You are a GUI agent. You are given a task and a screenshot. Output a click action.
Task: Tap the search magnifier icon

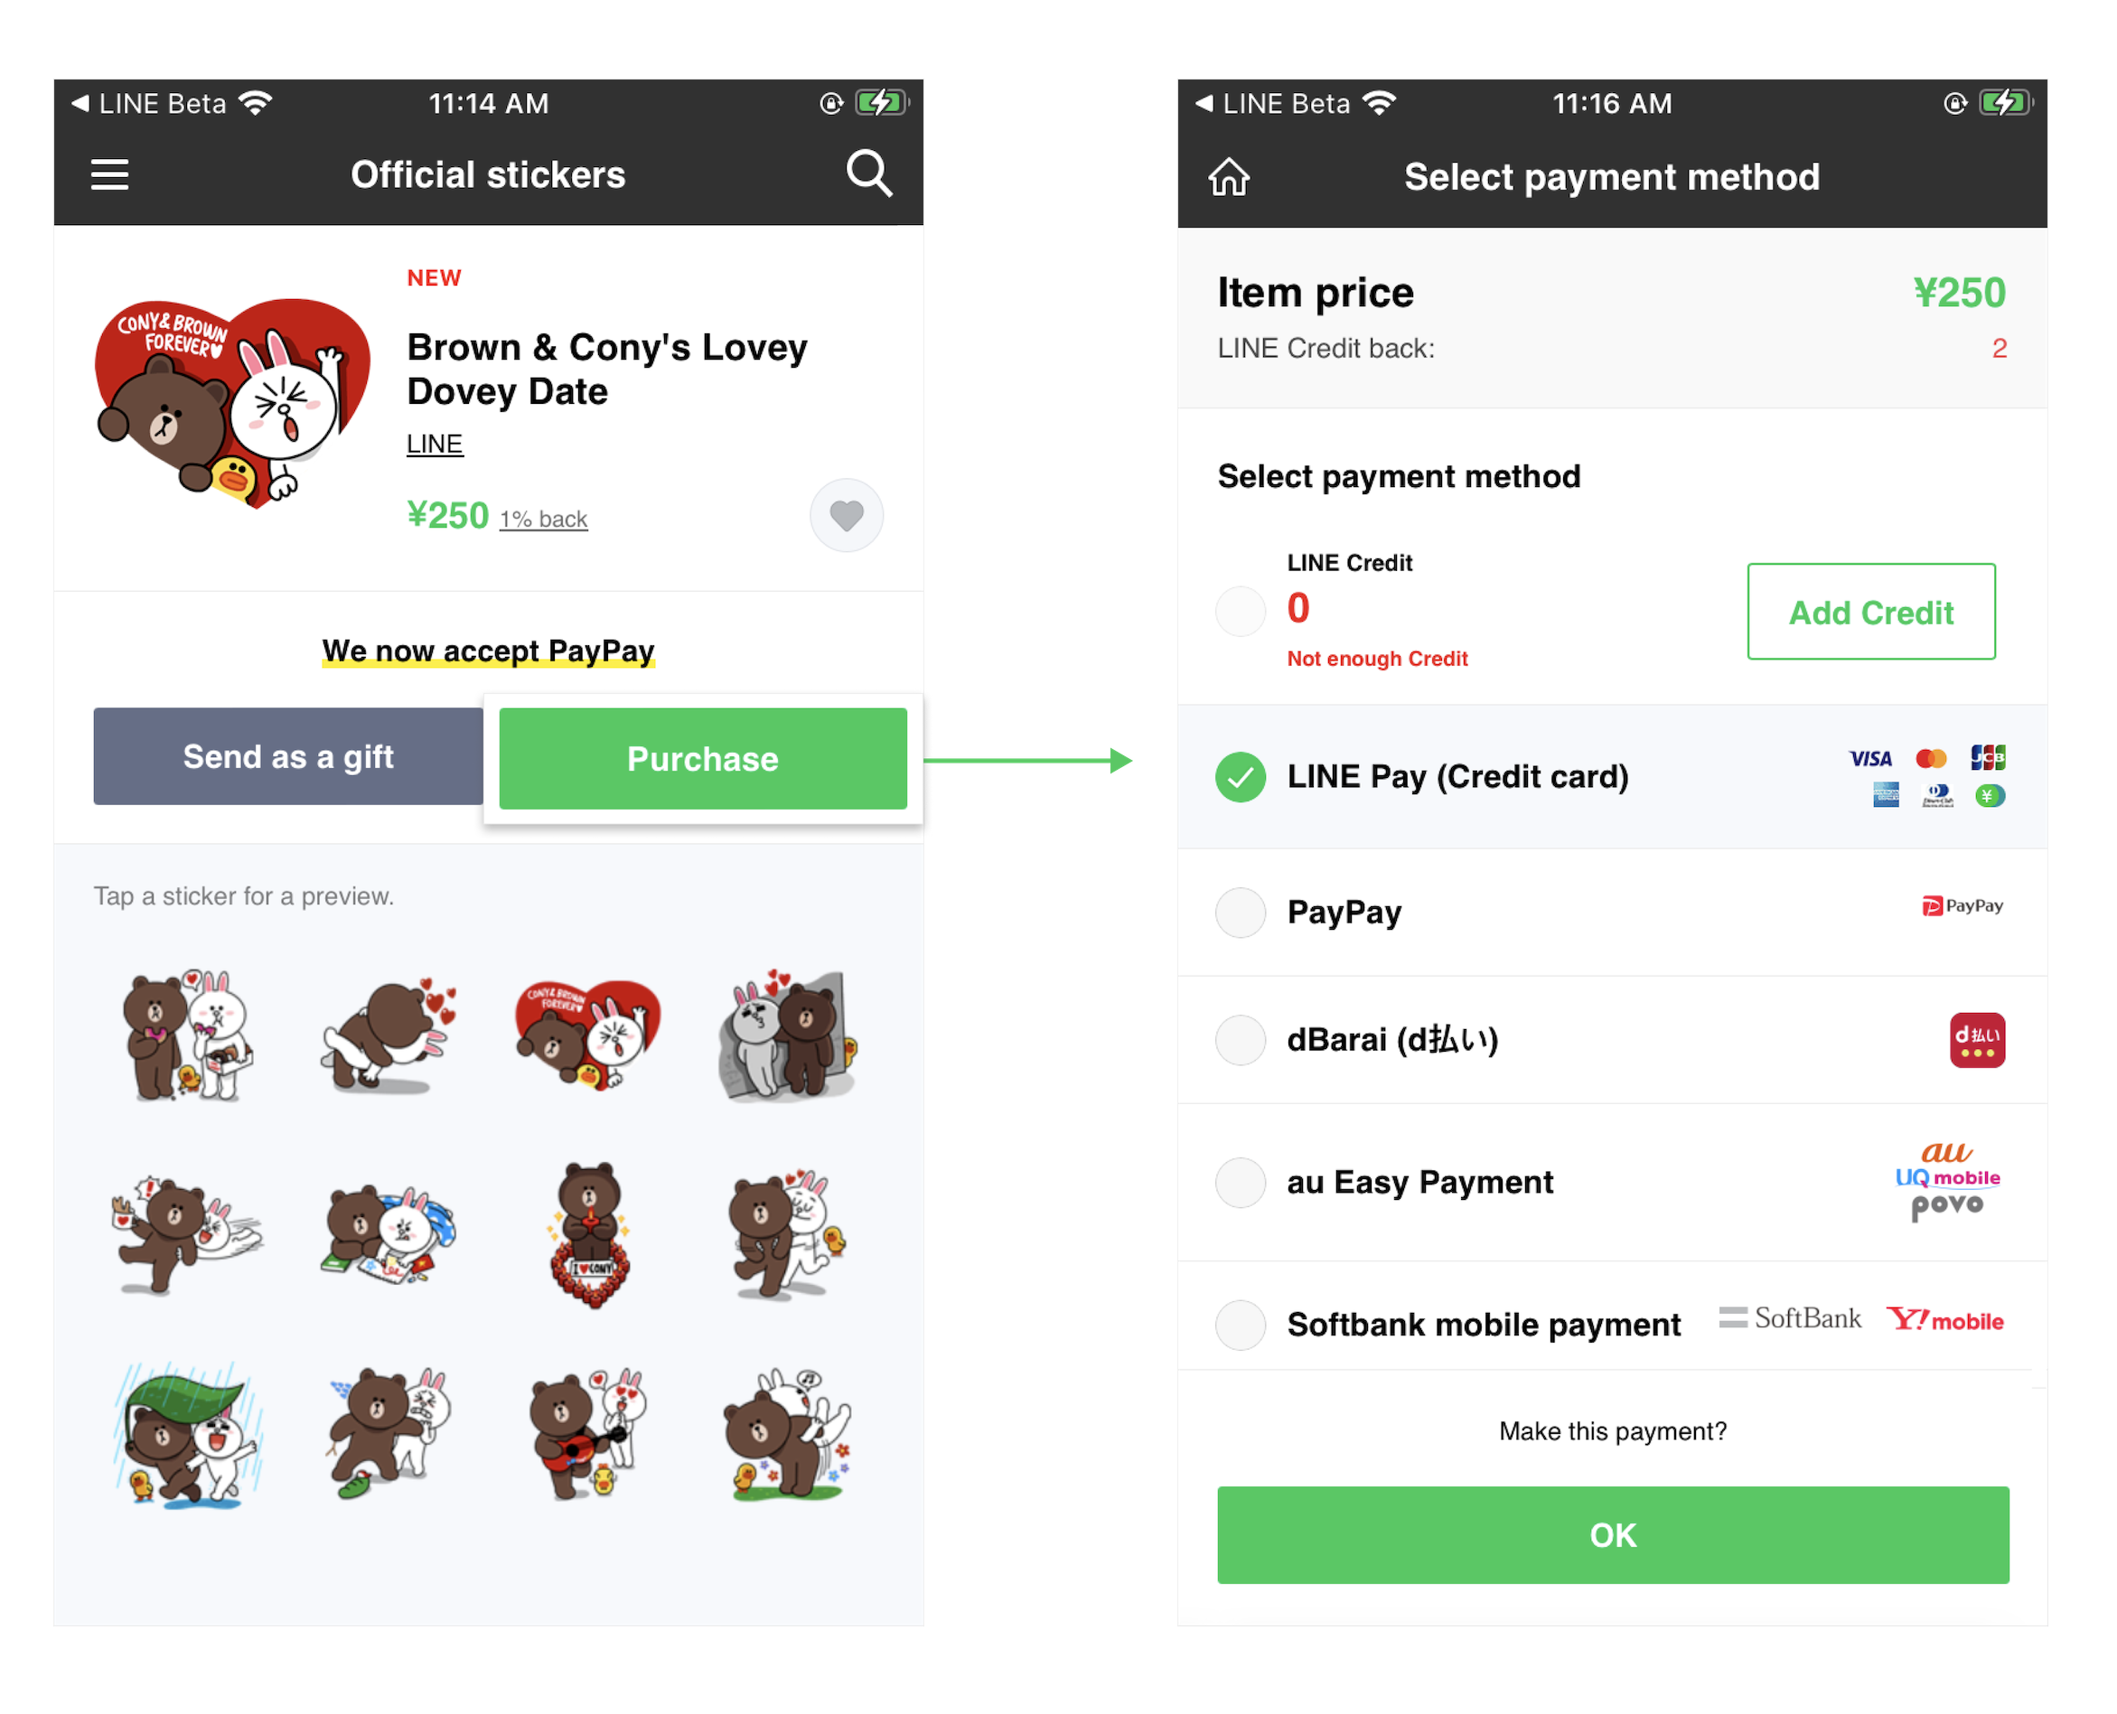(x=869, y=173)
